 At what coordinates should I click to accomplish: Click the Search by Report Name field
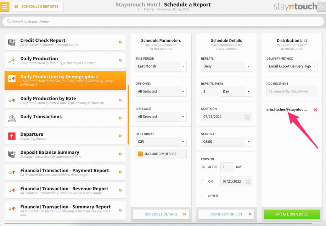(163, 22)
